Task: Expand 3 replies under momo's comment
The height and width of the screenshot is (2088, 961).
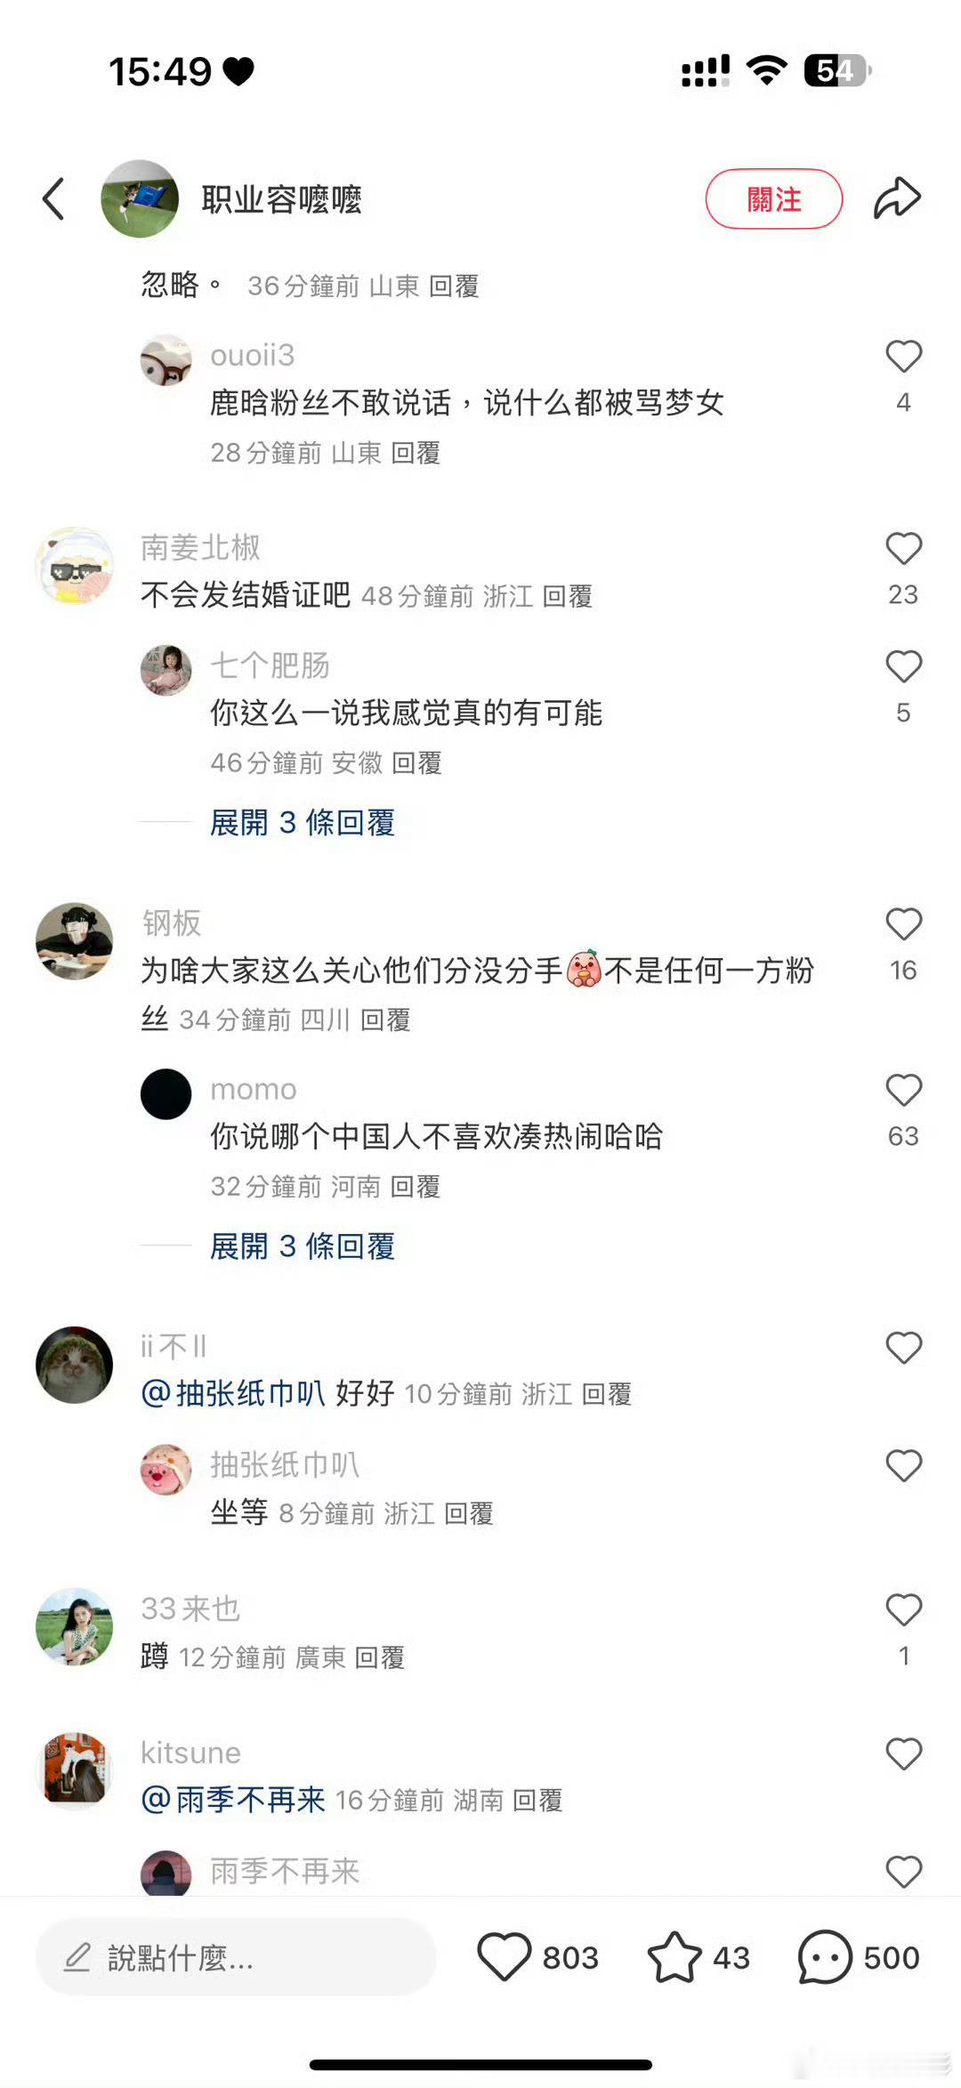Action: point(303,1246)
